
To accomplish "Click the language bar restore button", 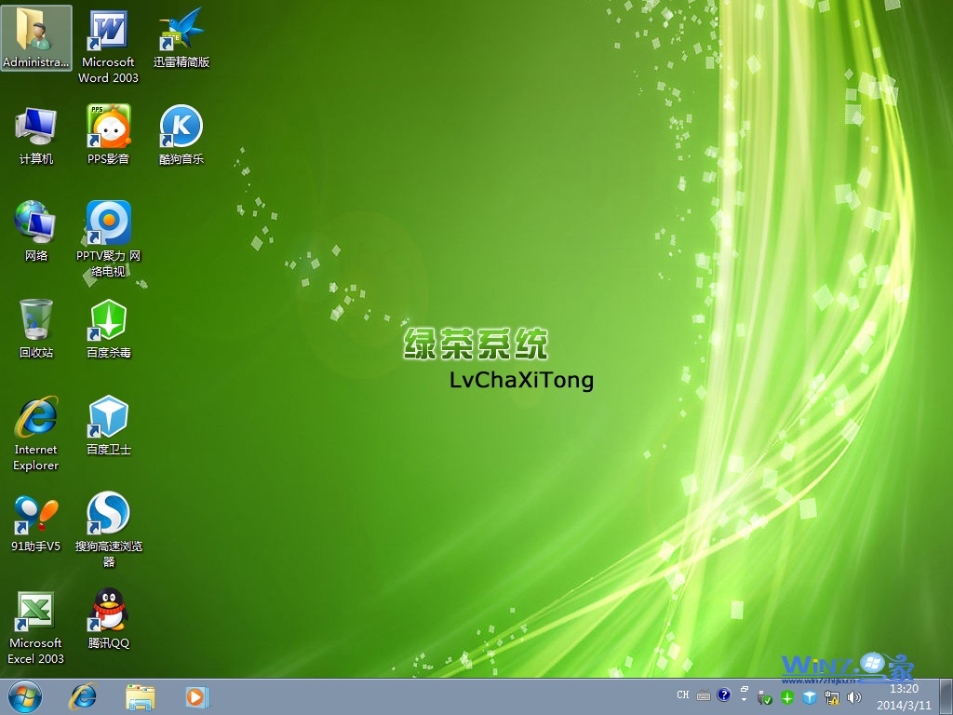I will tap(744, 689).
